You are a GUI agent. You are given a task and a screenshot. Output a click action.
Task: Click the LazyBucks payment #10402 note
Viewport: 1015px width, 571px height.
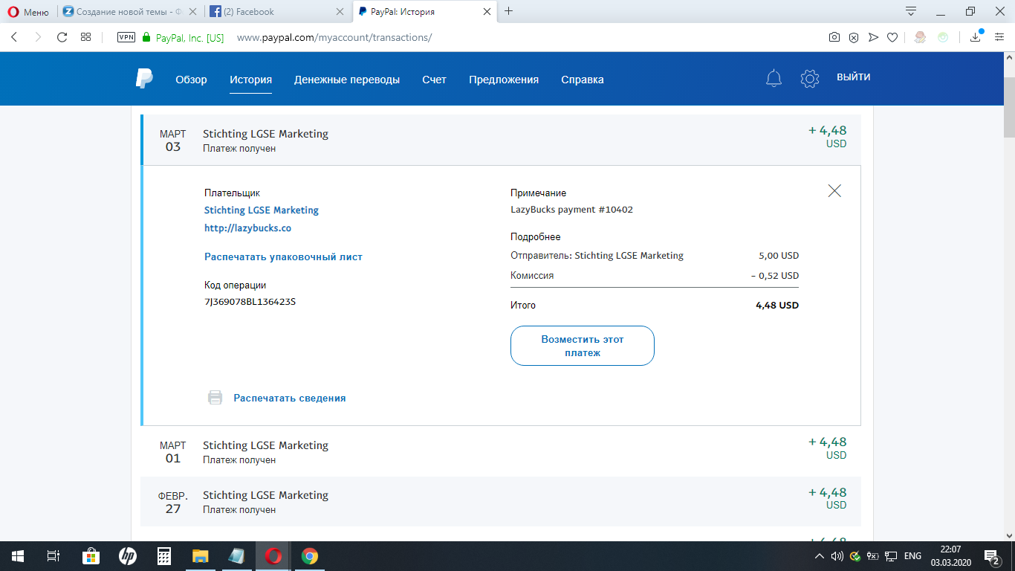click(x=571, y=210)
